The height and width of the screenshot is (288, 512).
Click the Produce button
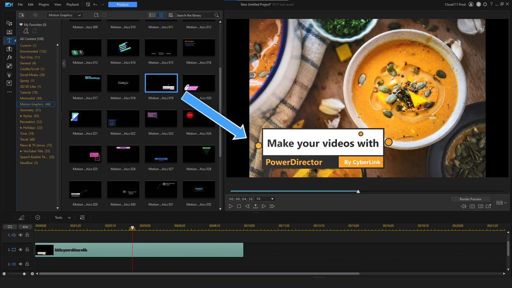[123, 5]
